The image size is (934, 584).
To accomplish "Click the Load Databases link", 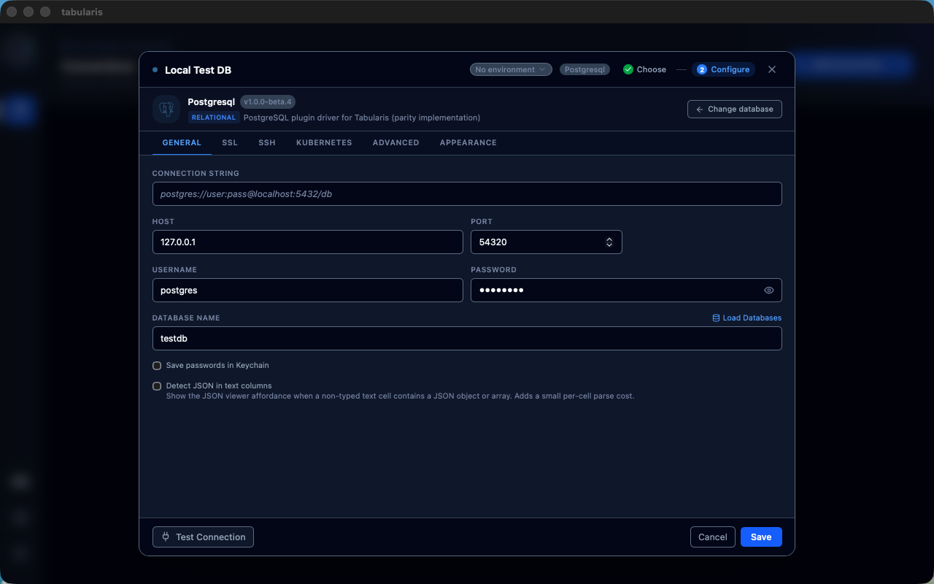I will point(747,318).
